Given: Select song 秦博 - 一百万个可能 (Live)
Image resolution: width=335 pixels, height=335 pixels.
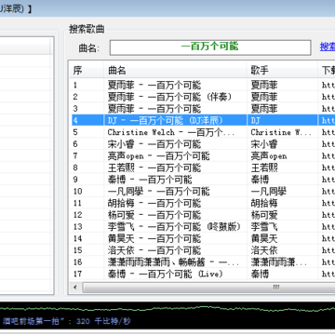Looking at the screenshot, I should (x=166, y=274).
